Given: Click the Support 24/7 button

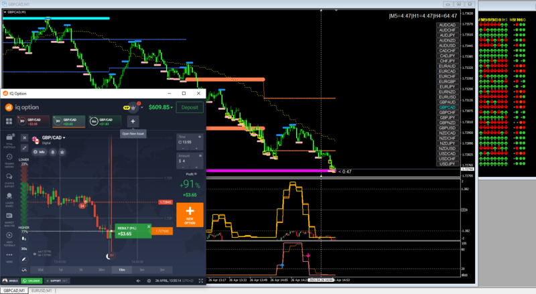Looking at the screenshot, I should 57,281.
